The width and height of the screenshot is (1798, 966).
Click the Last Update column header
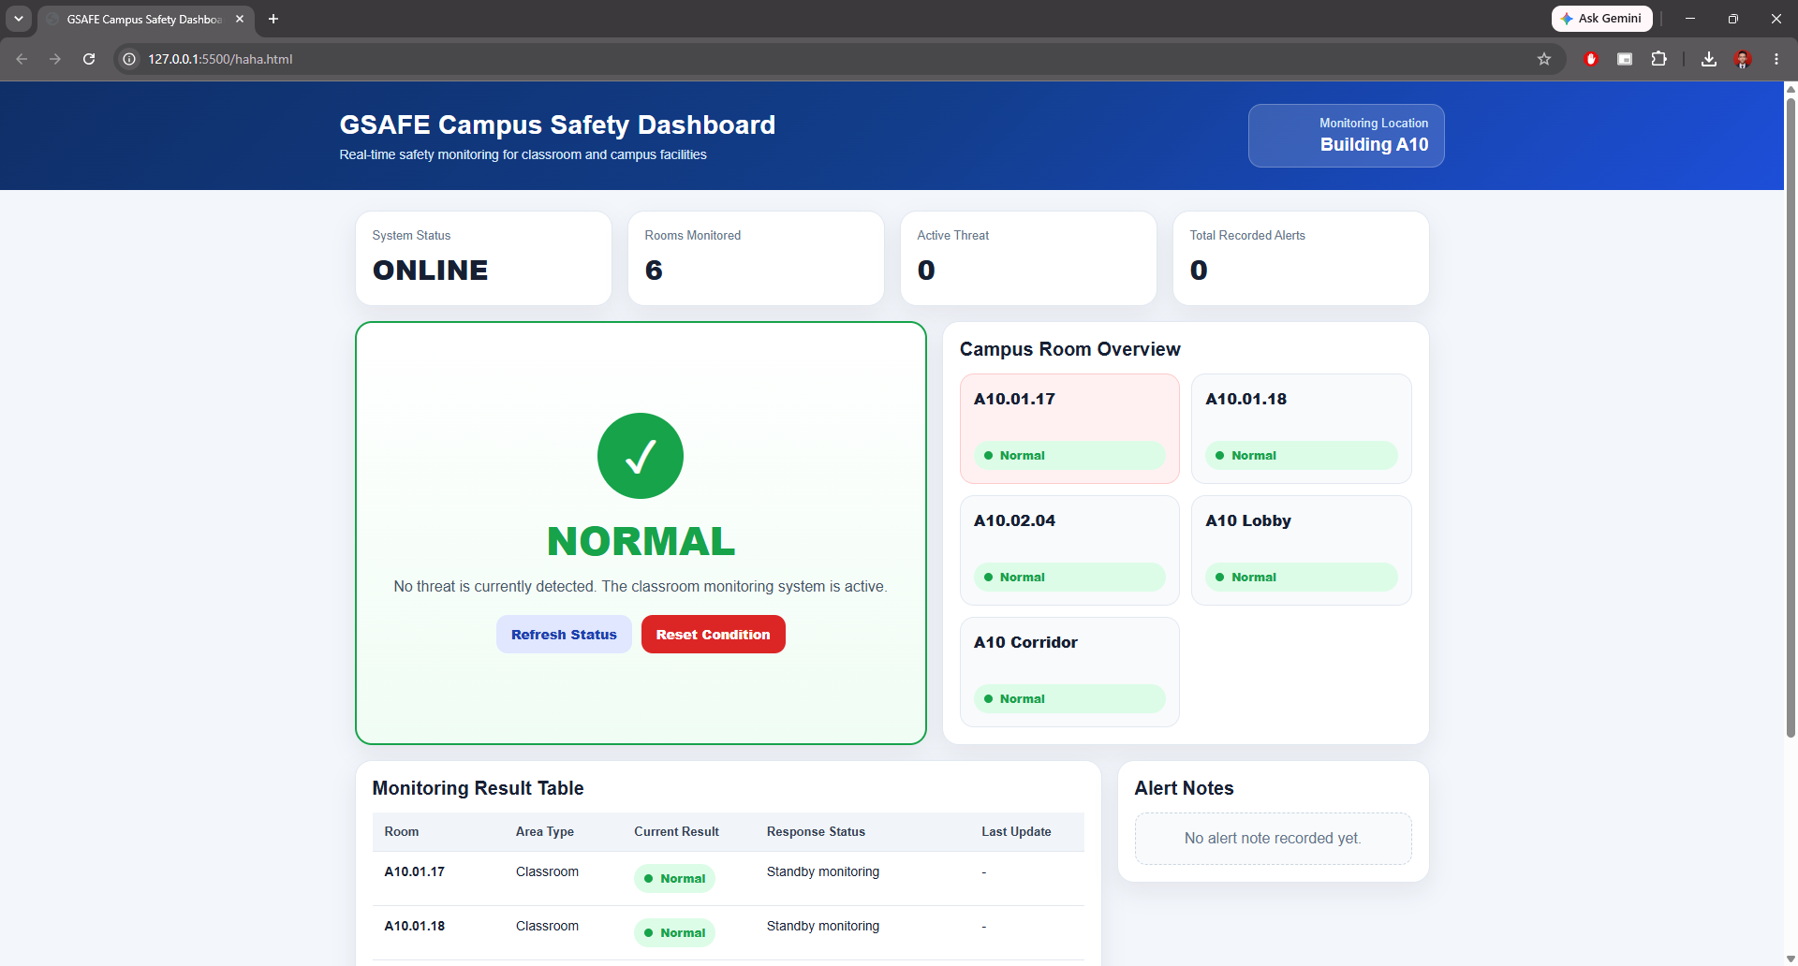pyautogui.click(x=1016, y=831)
